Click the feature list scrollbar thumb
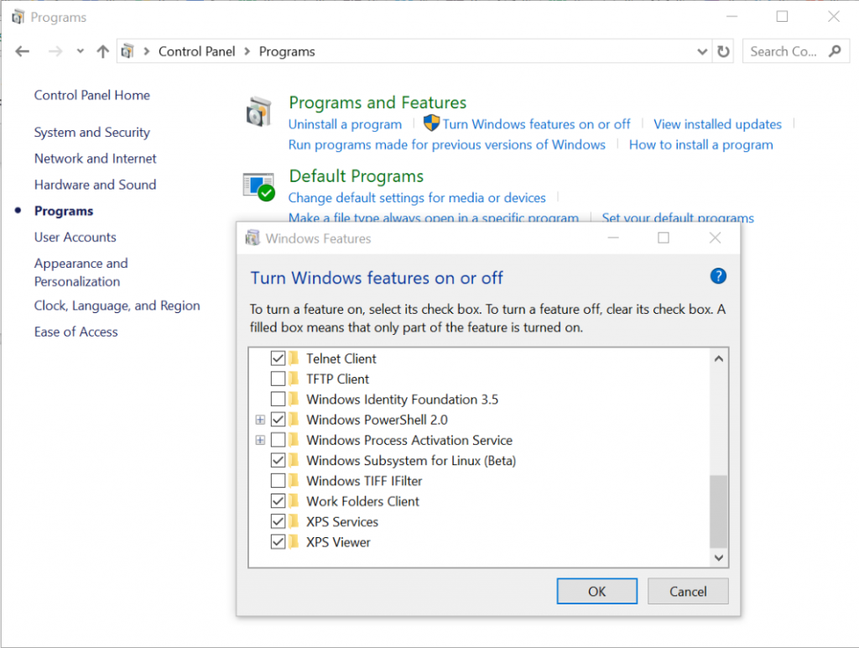Viewport: 859px width, 648px height. (719, 511)
